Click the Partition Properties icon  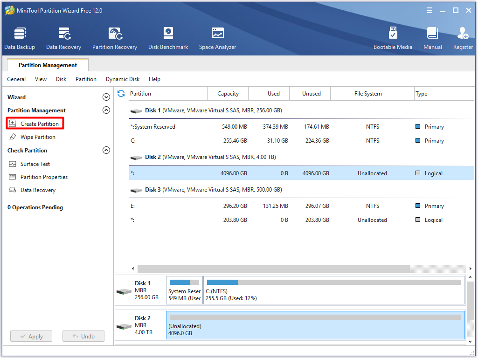click(x=12, y=177)
